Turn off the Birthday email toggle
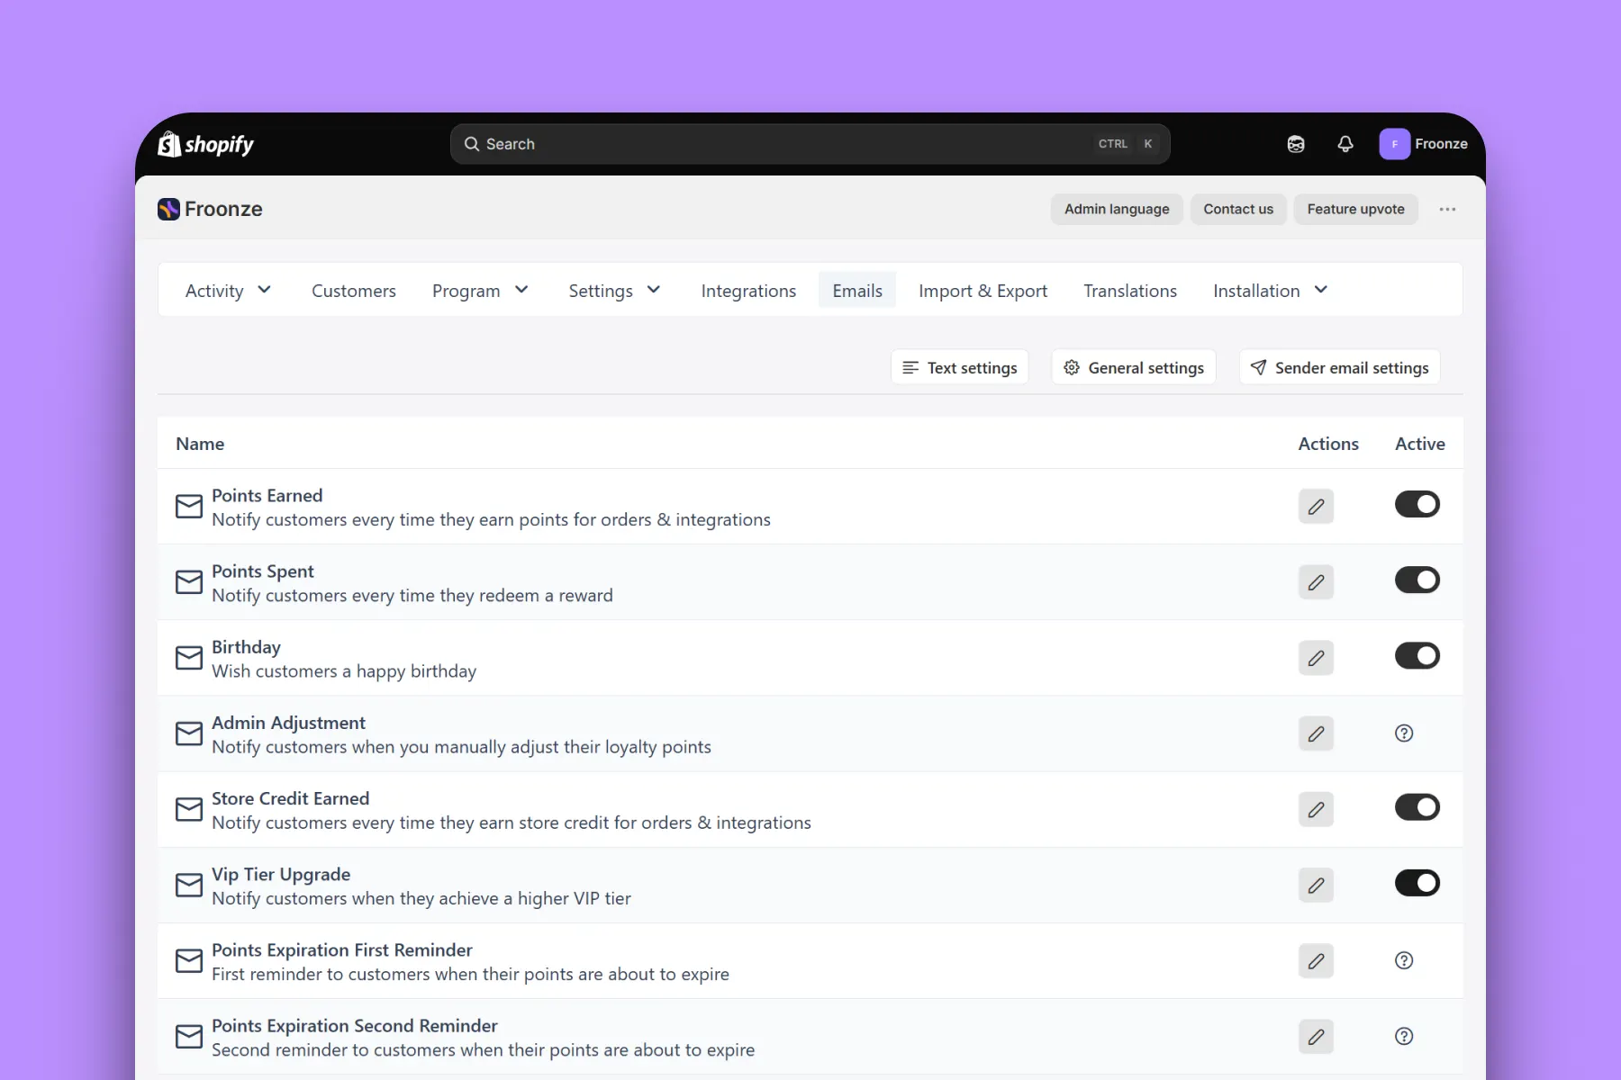The image size is (1621, 1080). (x=1417, y=655)
